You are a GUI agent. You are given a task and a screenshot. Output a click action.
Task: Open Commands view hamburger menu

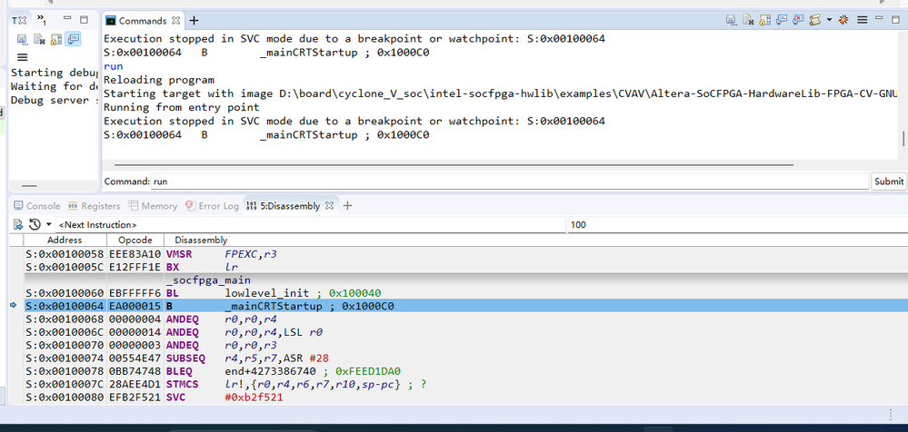click(862, 20)
